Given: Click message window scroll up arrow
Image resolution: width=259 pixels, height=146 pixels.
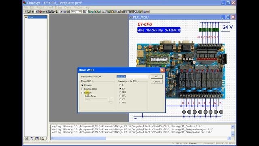Looking at the screenshot, I should pos(233,127).
